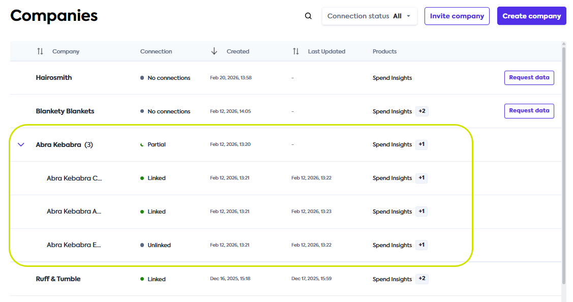573x302 pixels.
Task: Request data for Blankety Blankets
Action: click(529, 111)
